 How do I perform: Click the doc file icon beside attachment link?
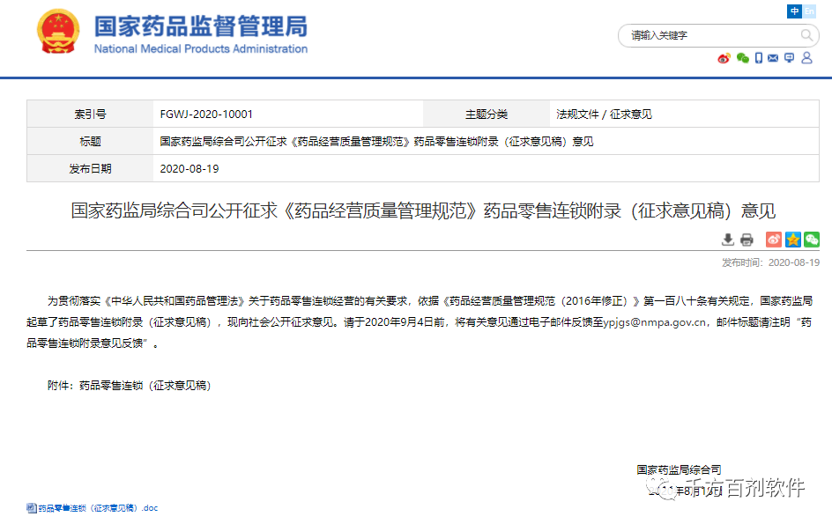coord(32,508)
